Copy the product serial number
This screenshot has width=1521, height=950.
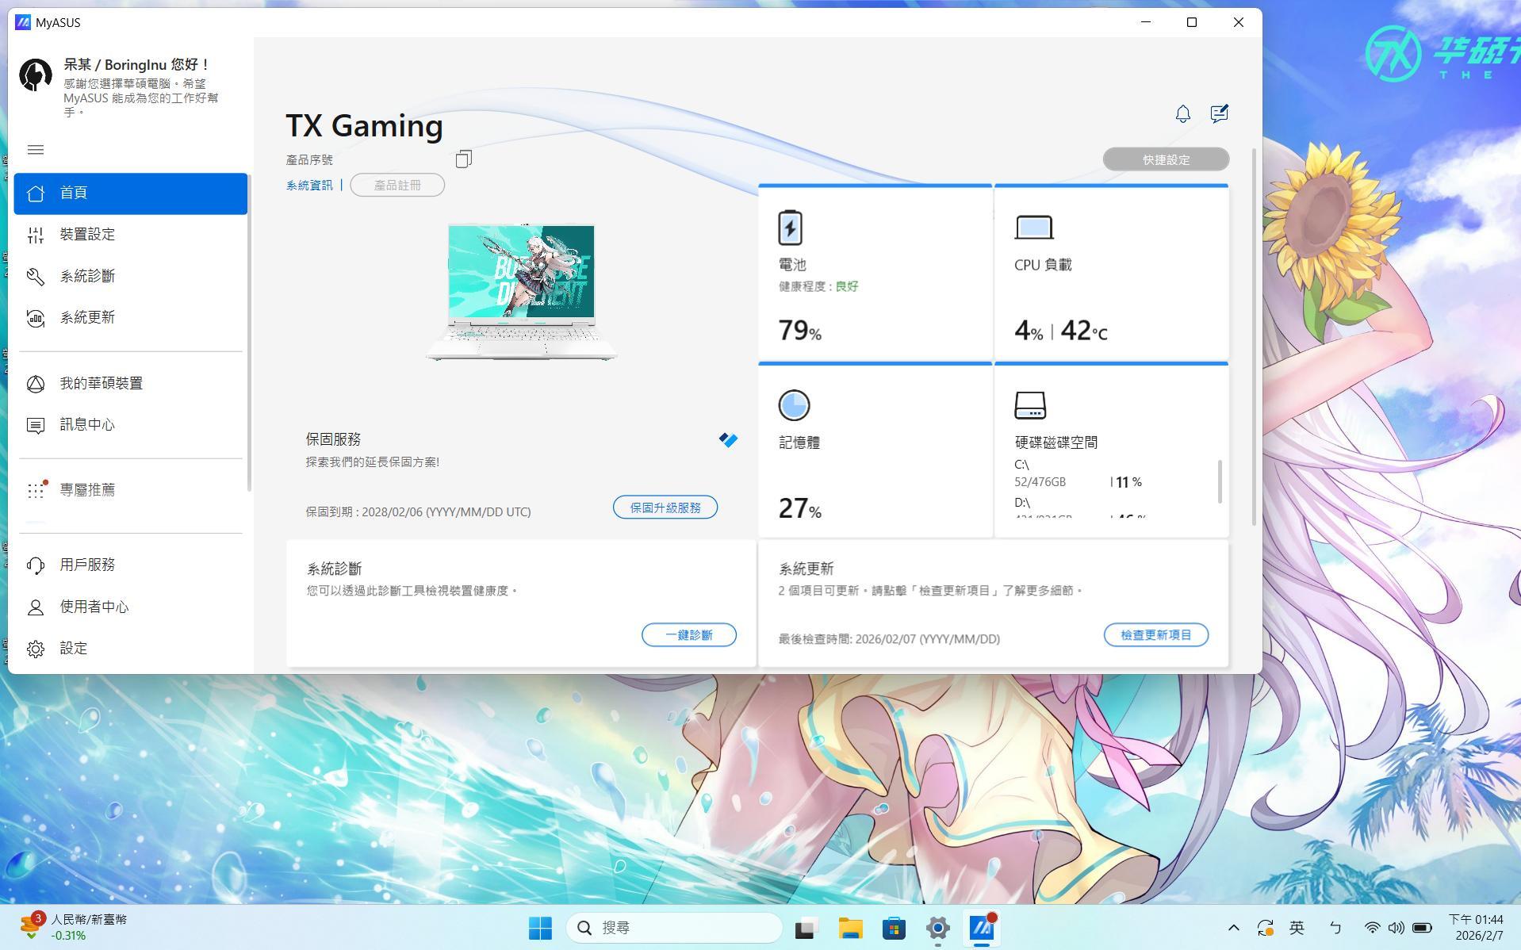point(463,159)
